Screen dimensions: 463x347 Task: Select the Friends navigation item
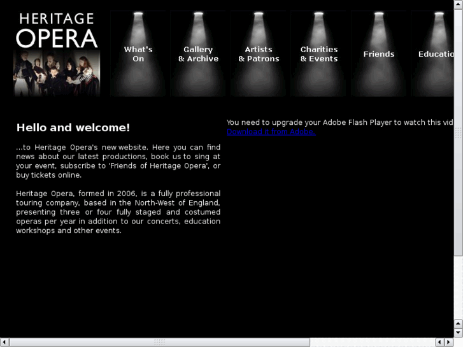click(x=379, y=53)
